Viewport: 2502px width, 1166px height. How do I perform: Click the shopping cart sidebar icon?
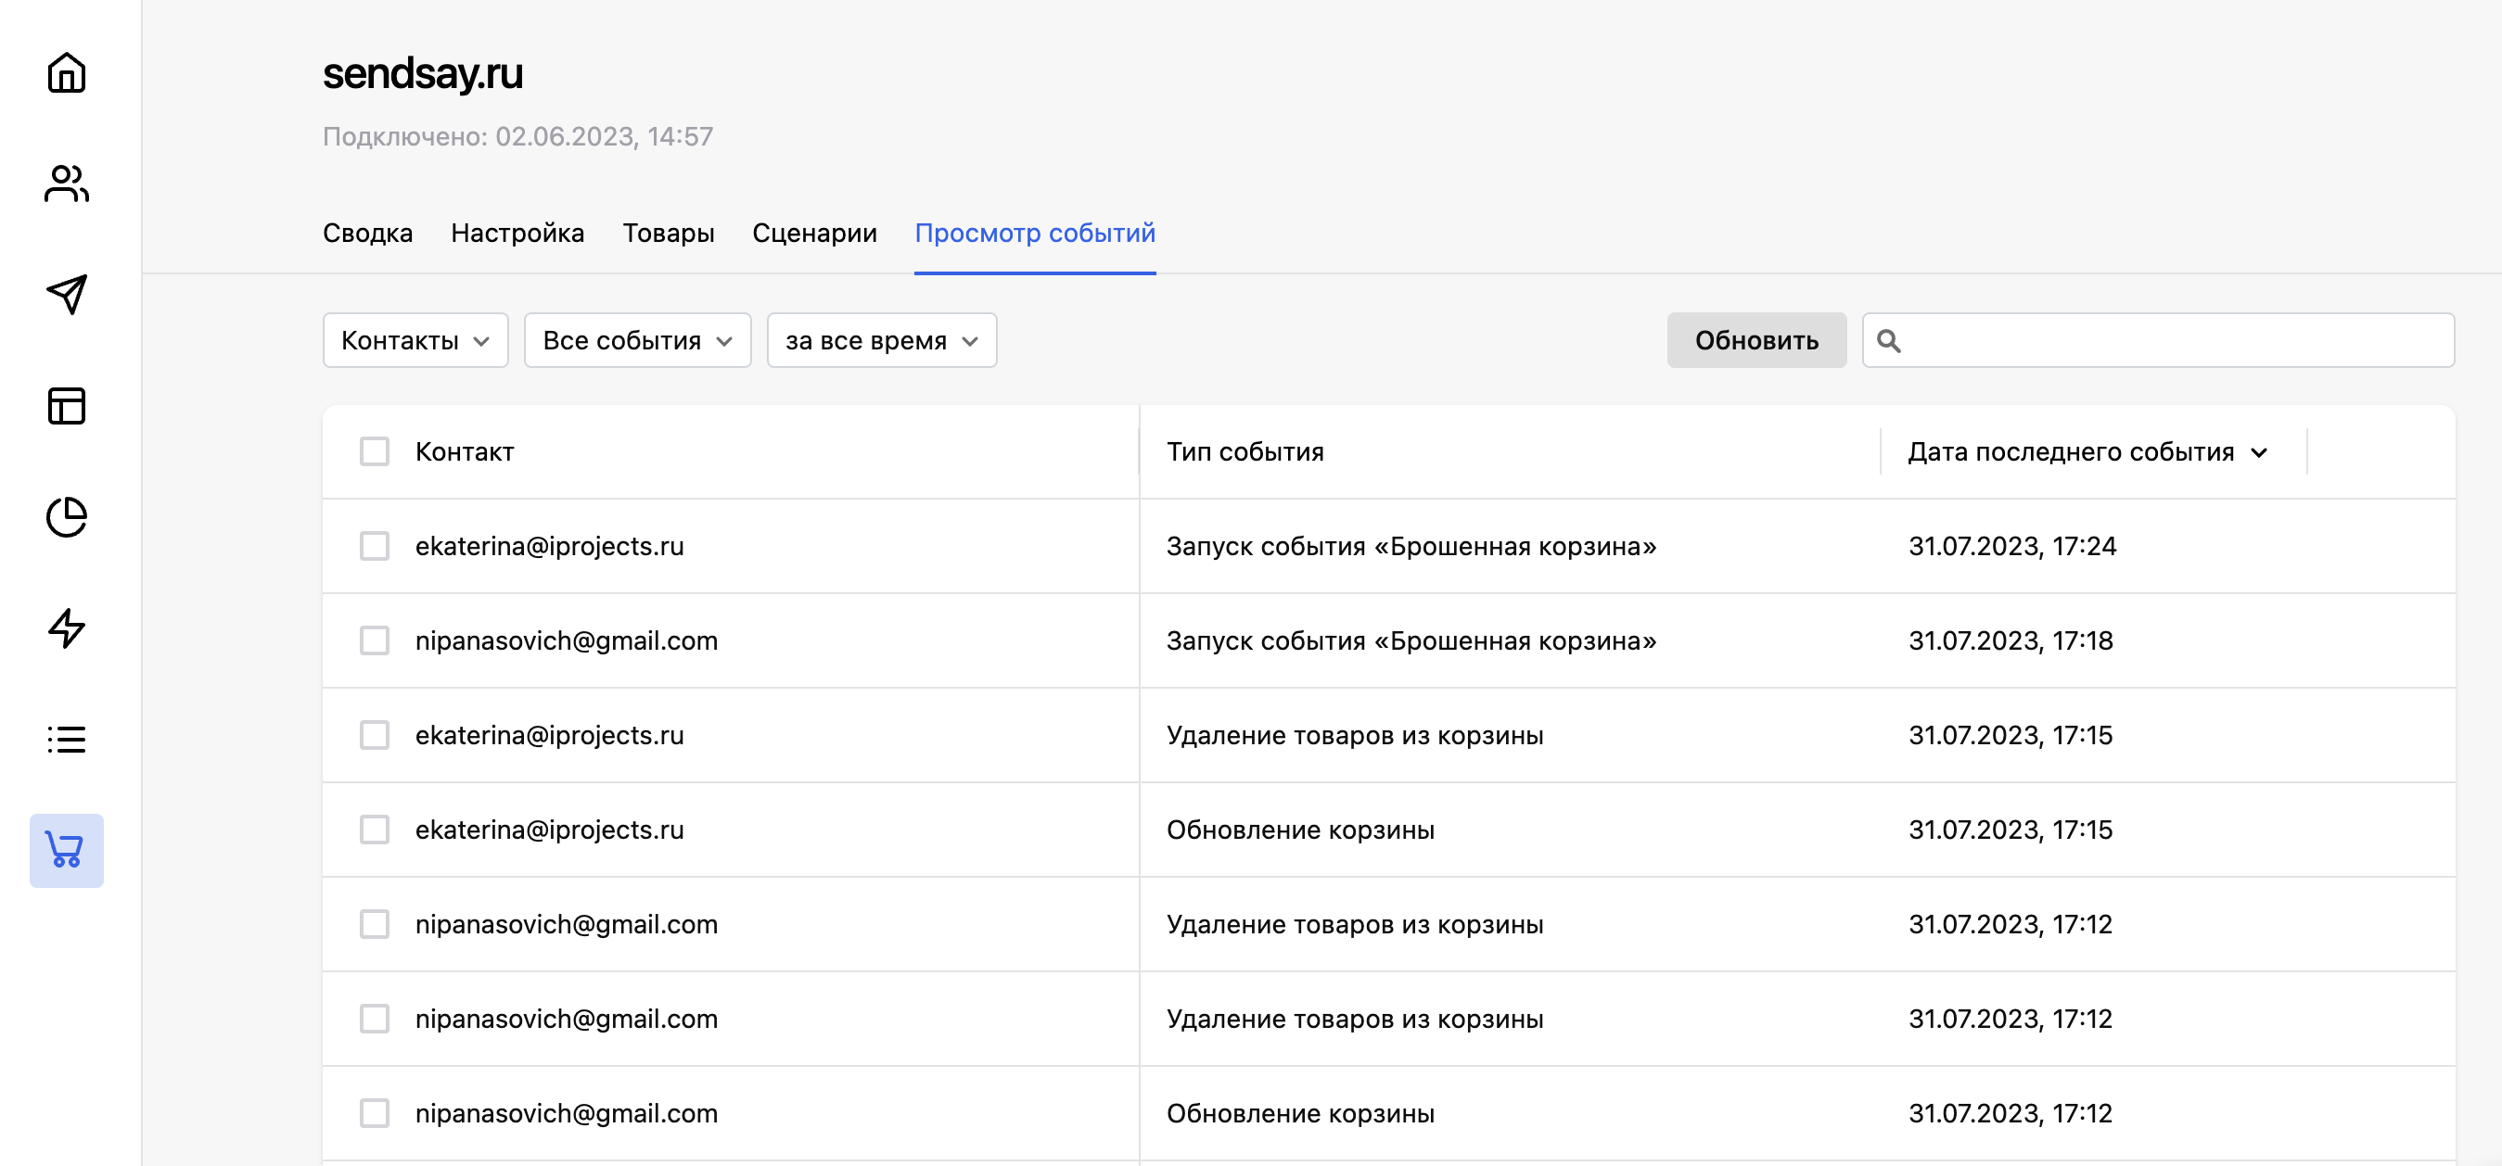[66, 851]
